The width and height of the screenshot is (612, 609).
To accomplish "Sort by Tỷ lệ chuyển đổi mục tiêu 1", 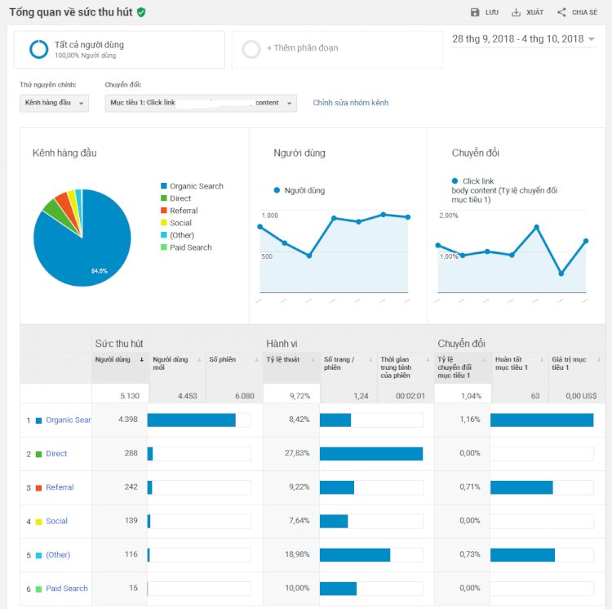I will tap(485, 359).
